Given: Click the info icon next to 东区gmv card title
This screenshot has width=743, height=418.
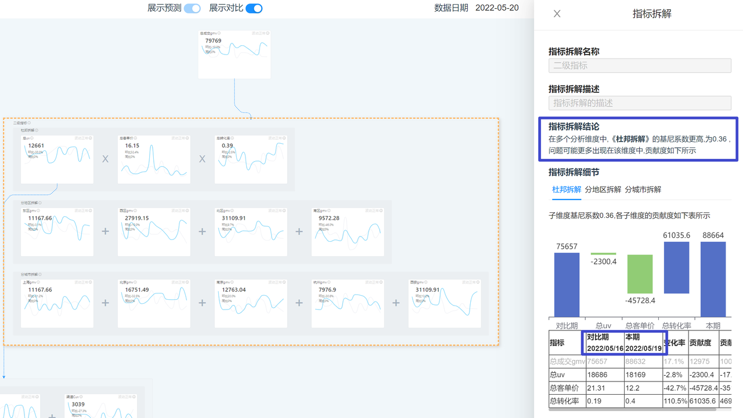Looking at the screenshot, I should point(38,211).
